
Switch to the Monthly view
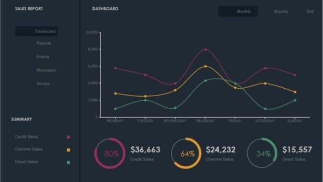(238, 12)
